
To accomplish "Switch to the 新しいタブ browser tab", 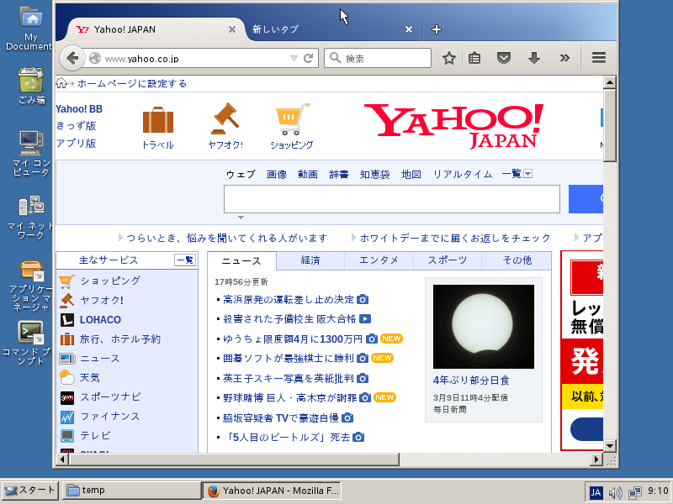I will tap(328, 29).
